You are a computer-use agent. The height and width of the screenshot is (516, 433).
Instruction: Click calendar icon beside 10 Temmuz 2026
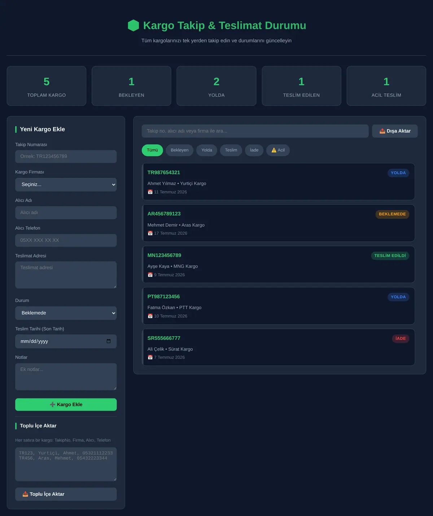150,316
